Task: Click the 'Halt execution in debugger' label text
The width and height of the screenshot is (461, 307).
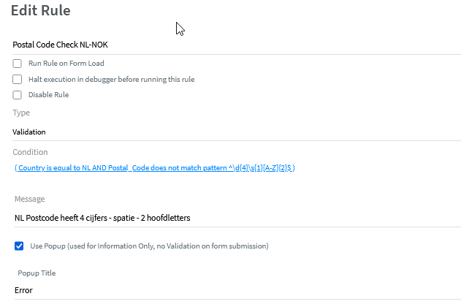Action: coord(111,79)
